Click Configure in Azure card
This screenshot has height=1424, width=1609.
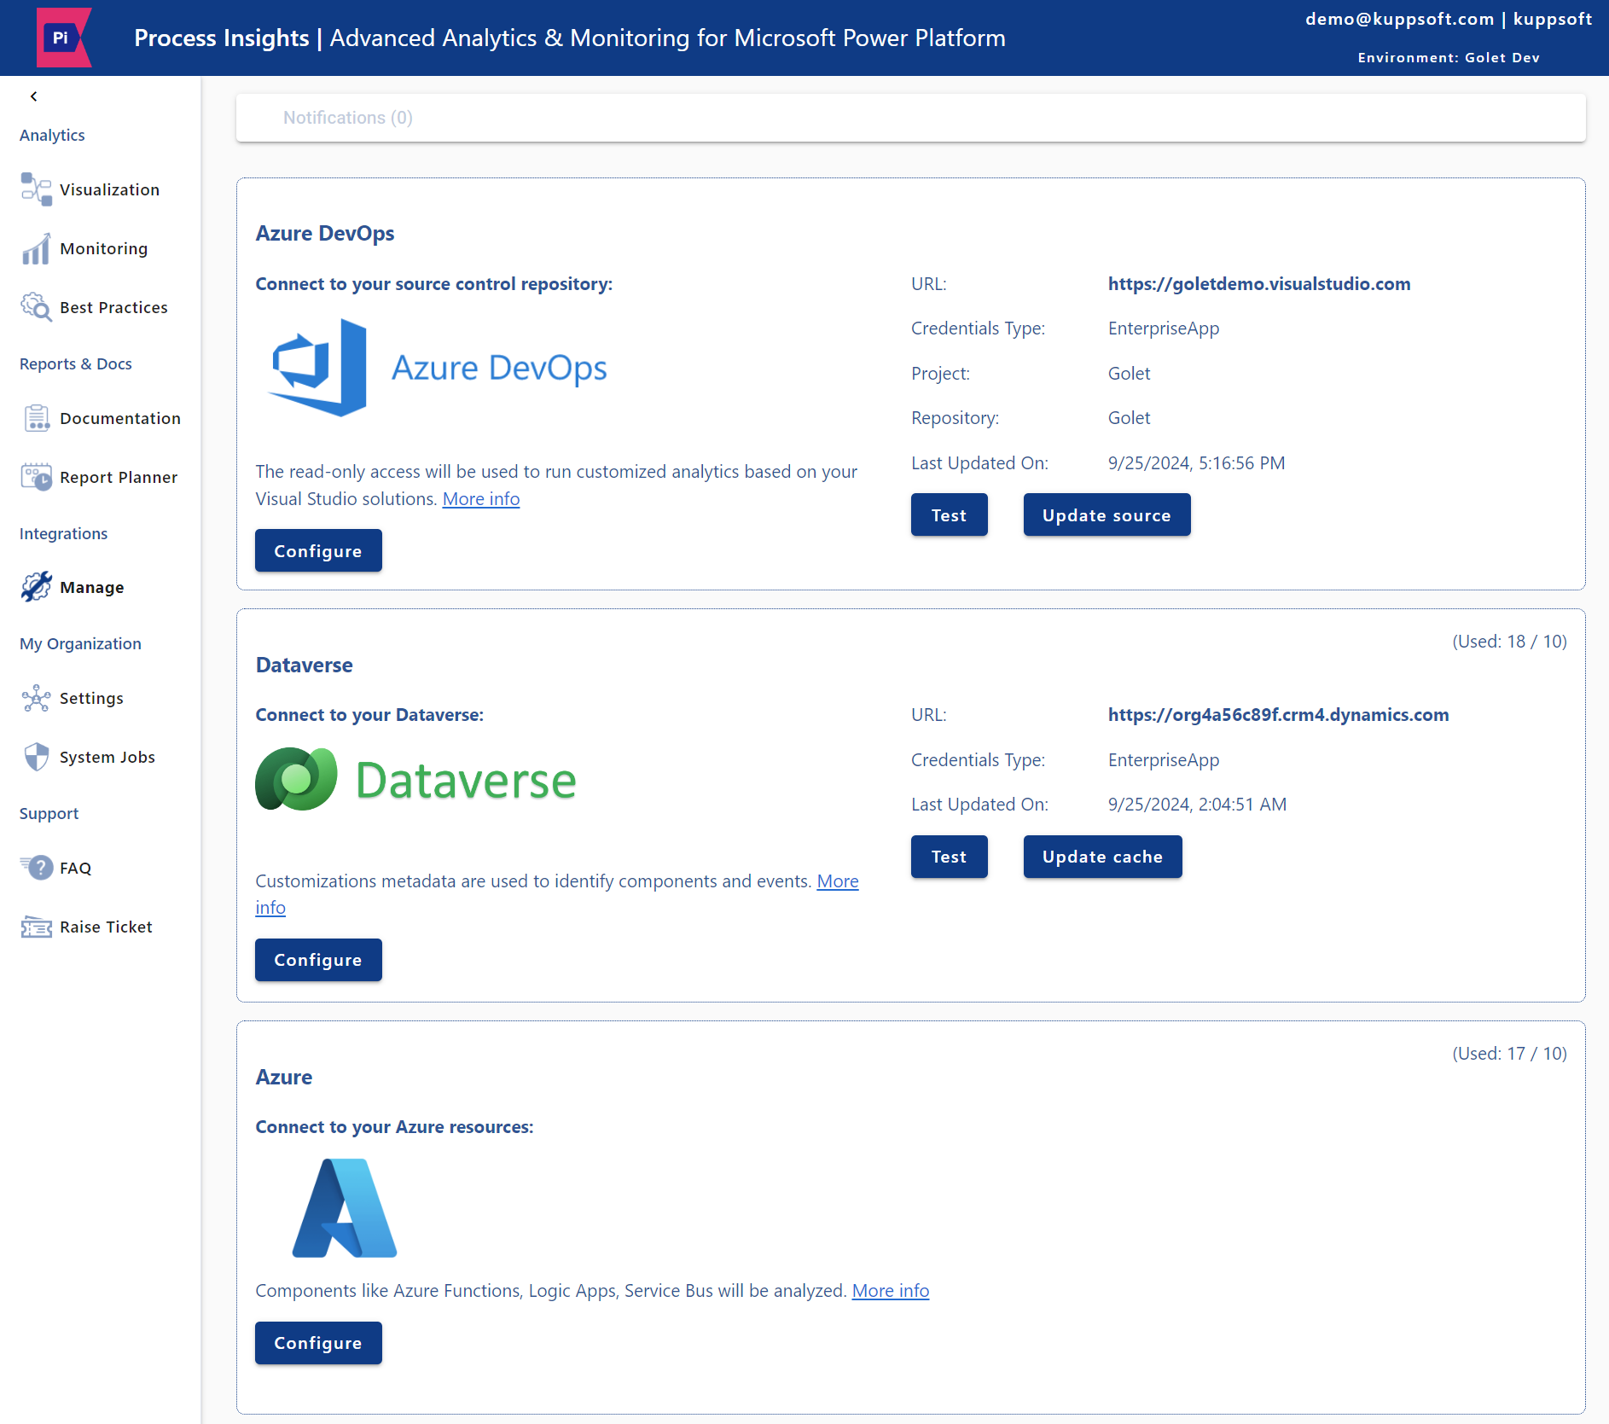coord(318,1343)
